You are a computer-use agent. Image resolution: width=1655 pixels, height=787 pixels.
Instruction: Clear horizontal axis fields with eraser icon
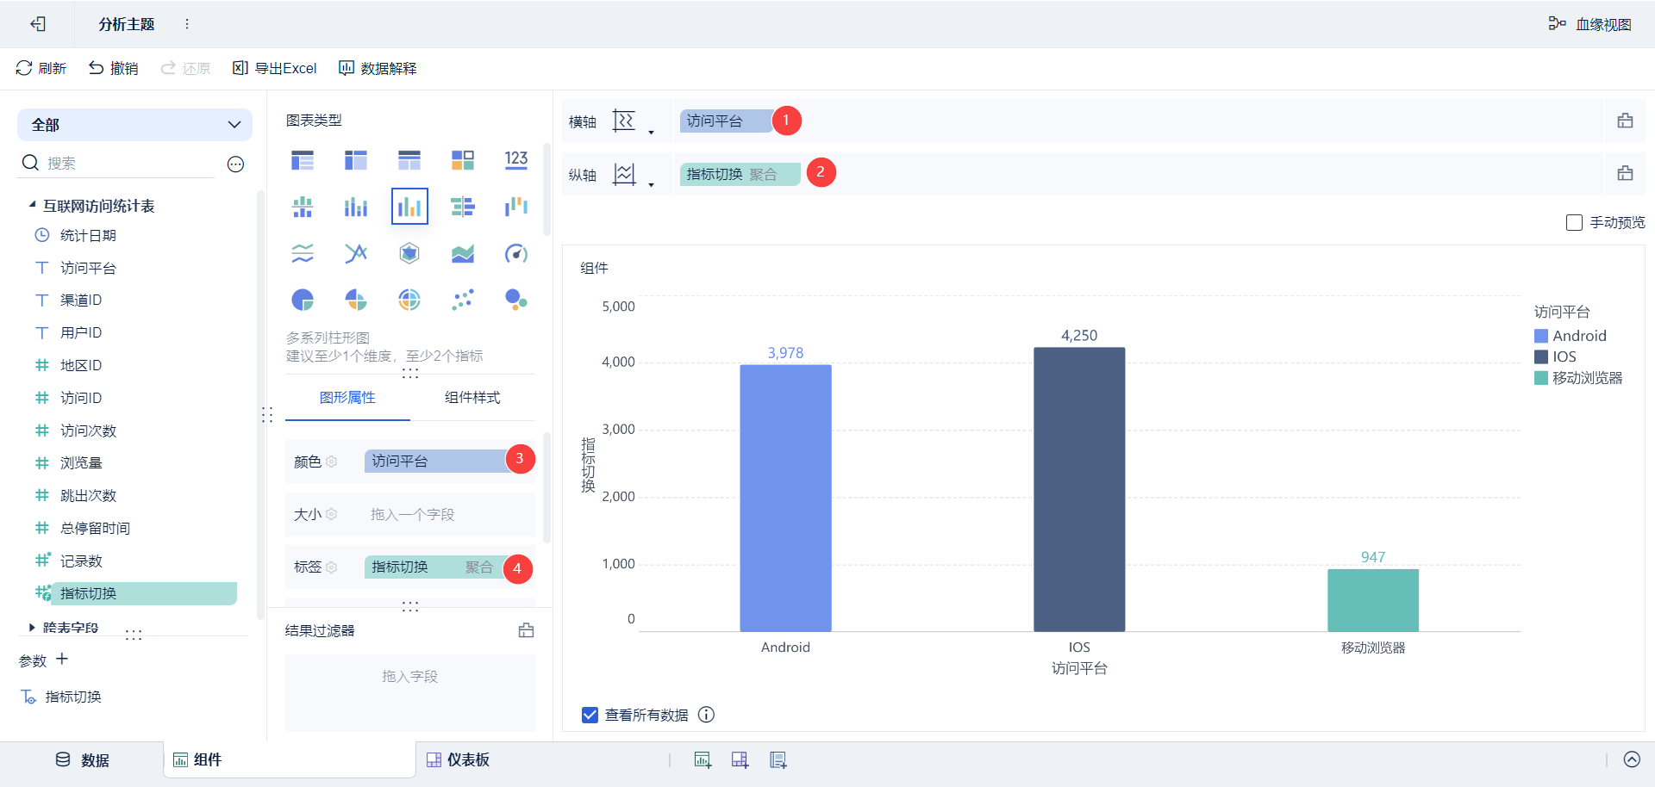[1625, 121]
